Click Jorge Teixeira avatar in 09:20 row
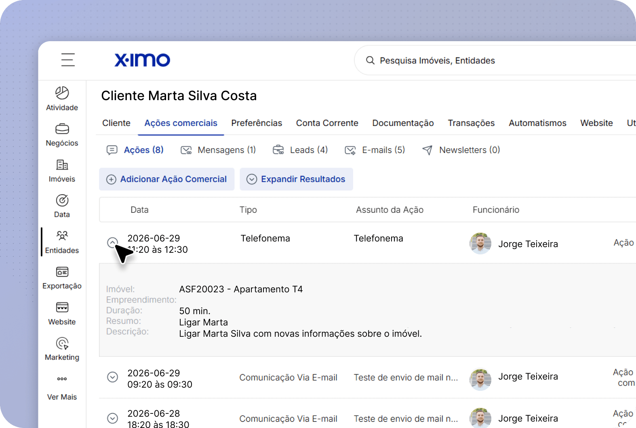Screen dimensions: 636x428 point(480,380)
